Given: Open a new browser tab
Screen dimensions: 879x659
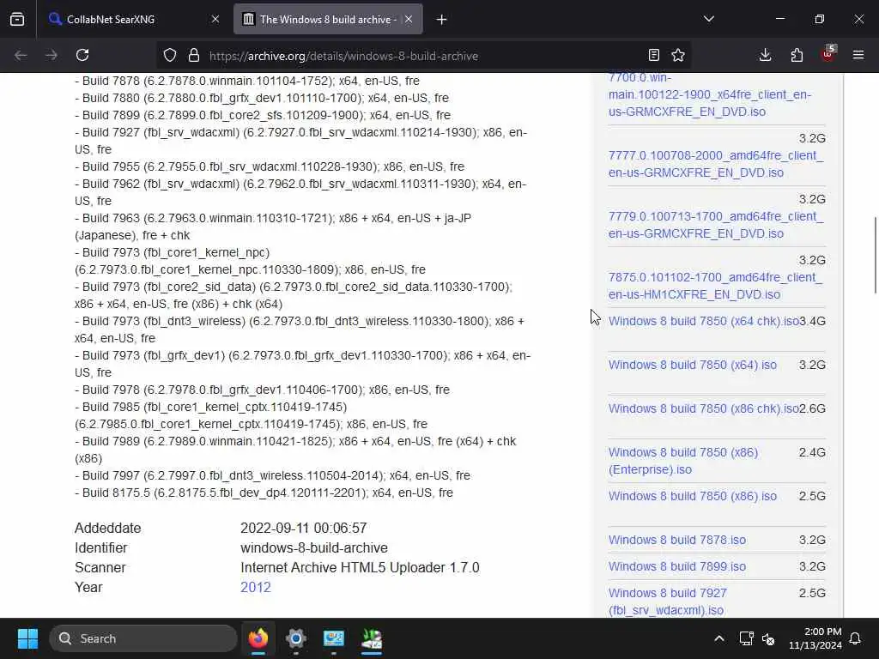Looking at the screenshot, I should point(442,20).
